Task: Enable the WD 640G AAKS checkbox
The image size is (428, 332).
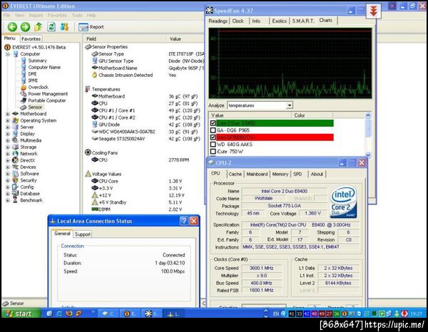Action: [x=213, y=144]
